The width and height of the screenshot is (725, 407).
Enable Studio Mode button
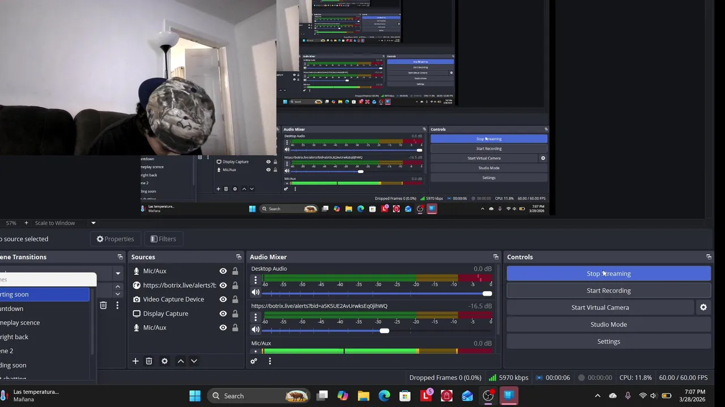tap(609, 324)
